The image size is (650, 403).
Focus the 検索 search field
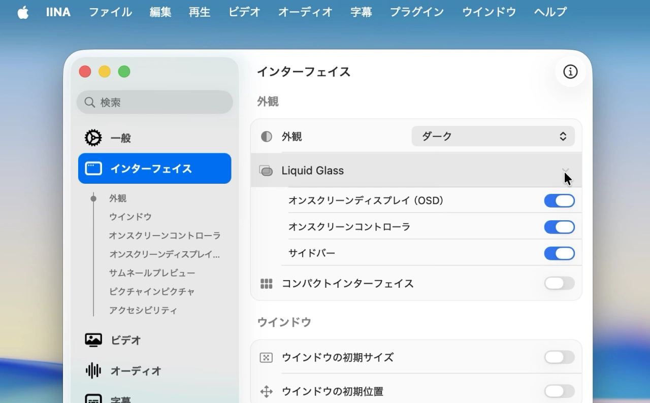pyautogui.click(x=155, y=102)
